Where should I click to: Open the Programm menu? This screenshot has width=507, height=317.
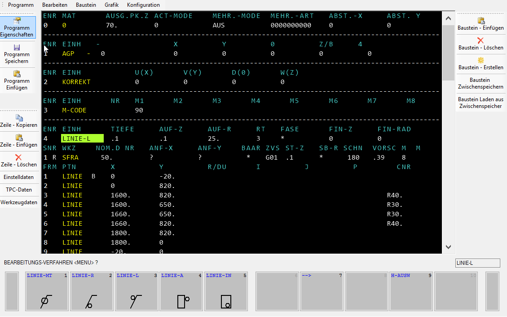(x=21, y=5)
